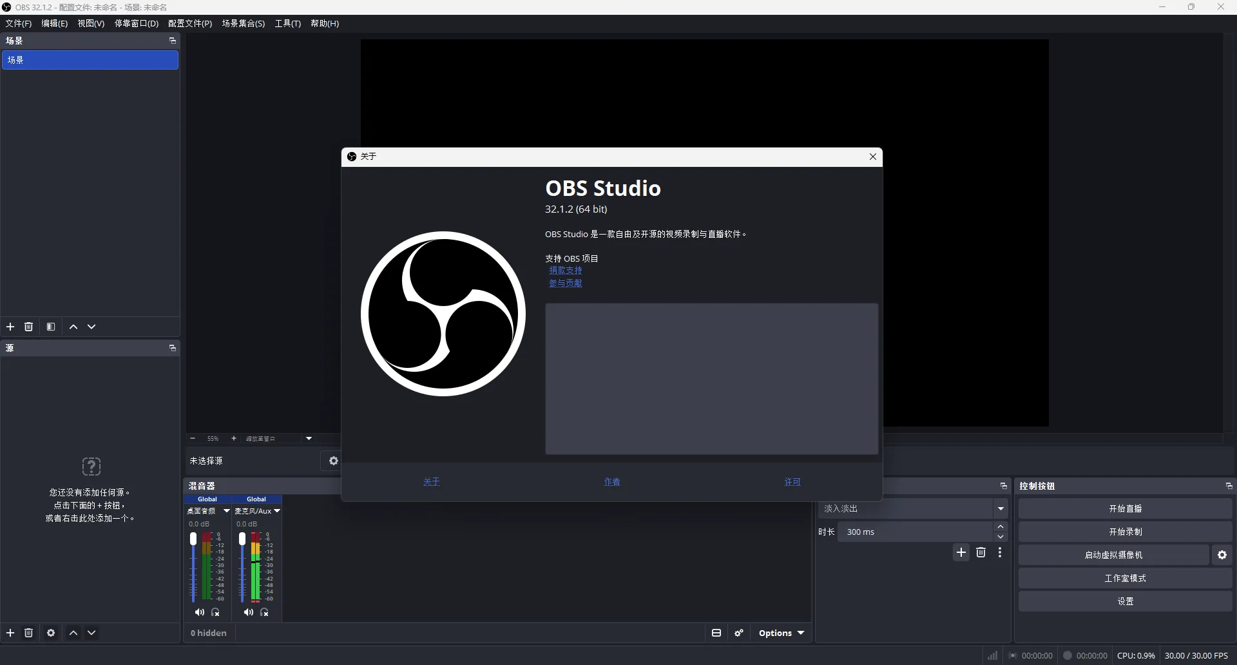
Task: Move scene up with the up arrow icon
Action: [x=73, y=327]
